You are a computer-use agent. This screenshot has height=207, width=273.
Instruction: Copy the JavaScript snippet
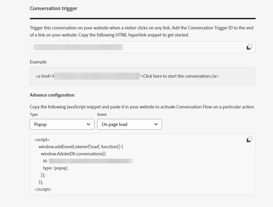(x=249, y=139)
